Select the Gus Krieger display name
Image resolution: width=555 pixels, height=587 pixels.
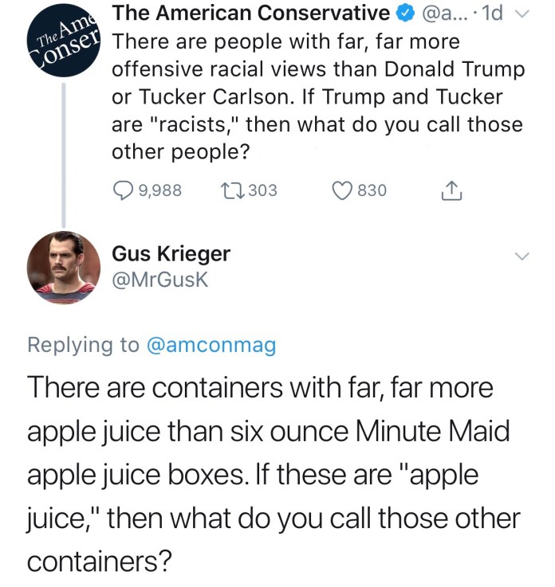pos(171,254)
